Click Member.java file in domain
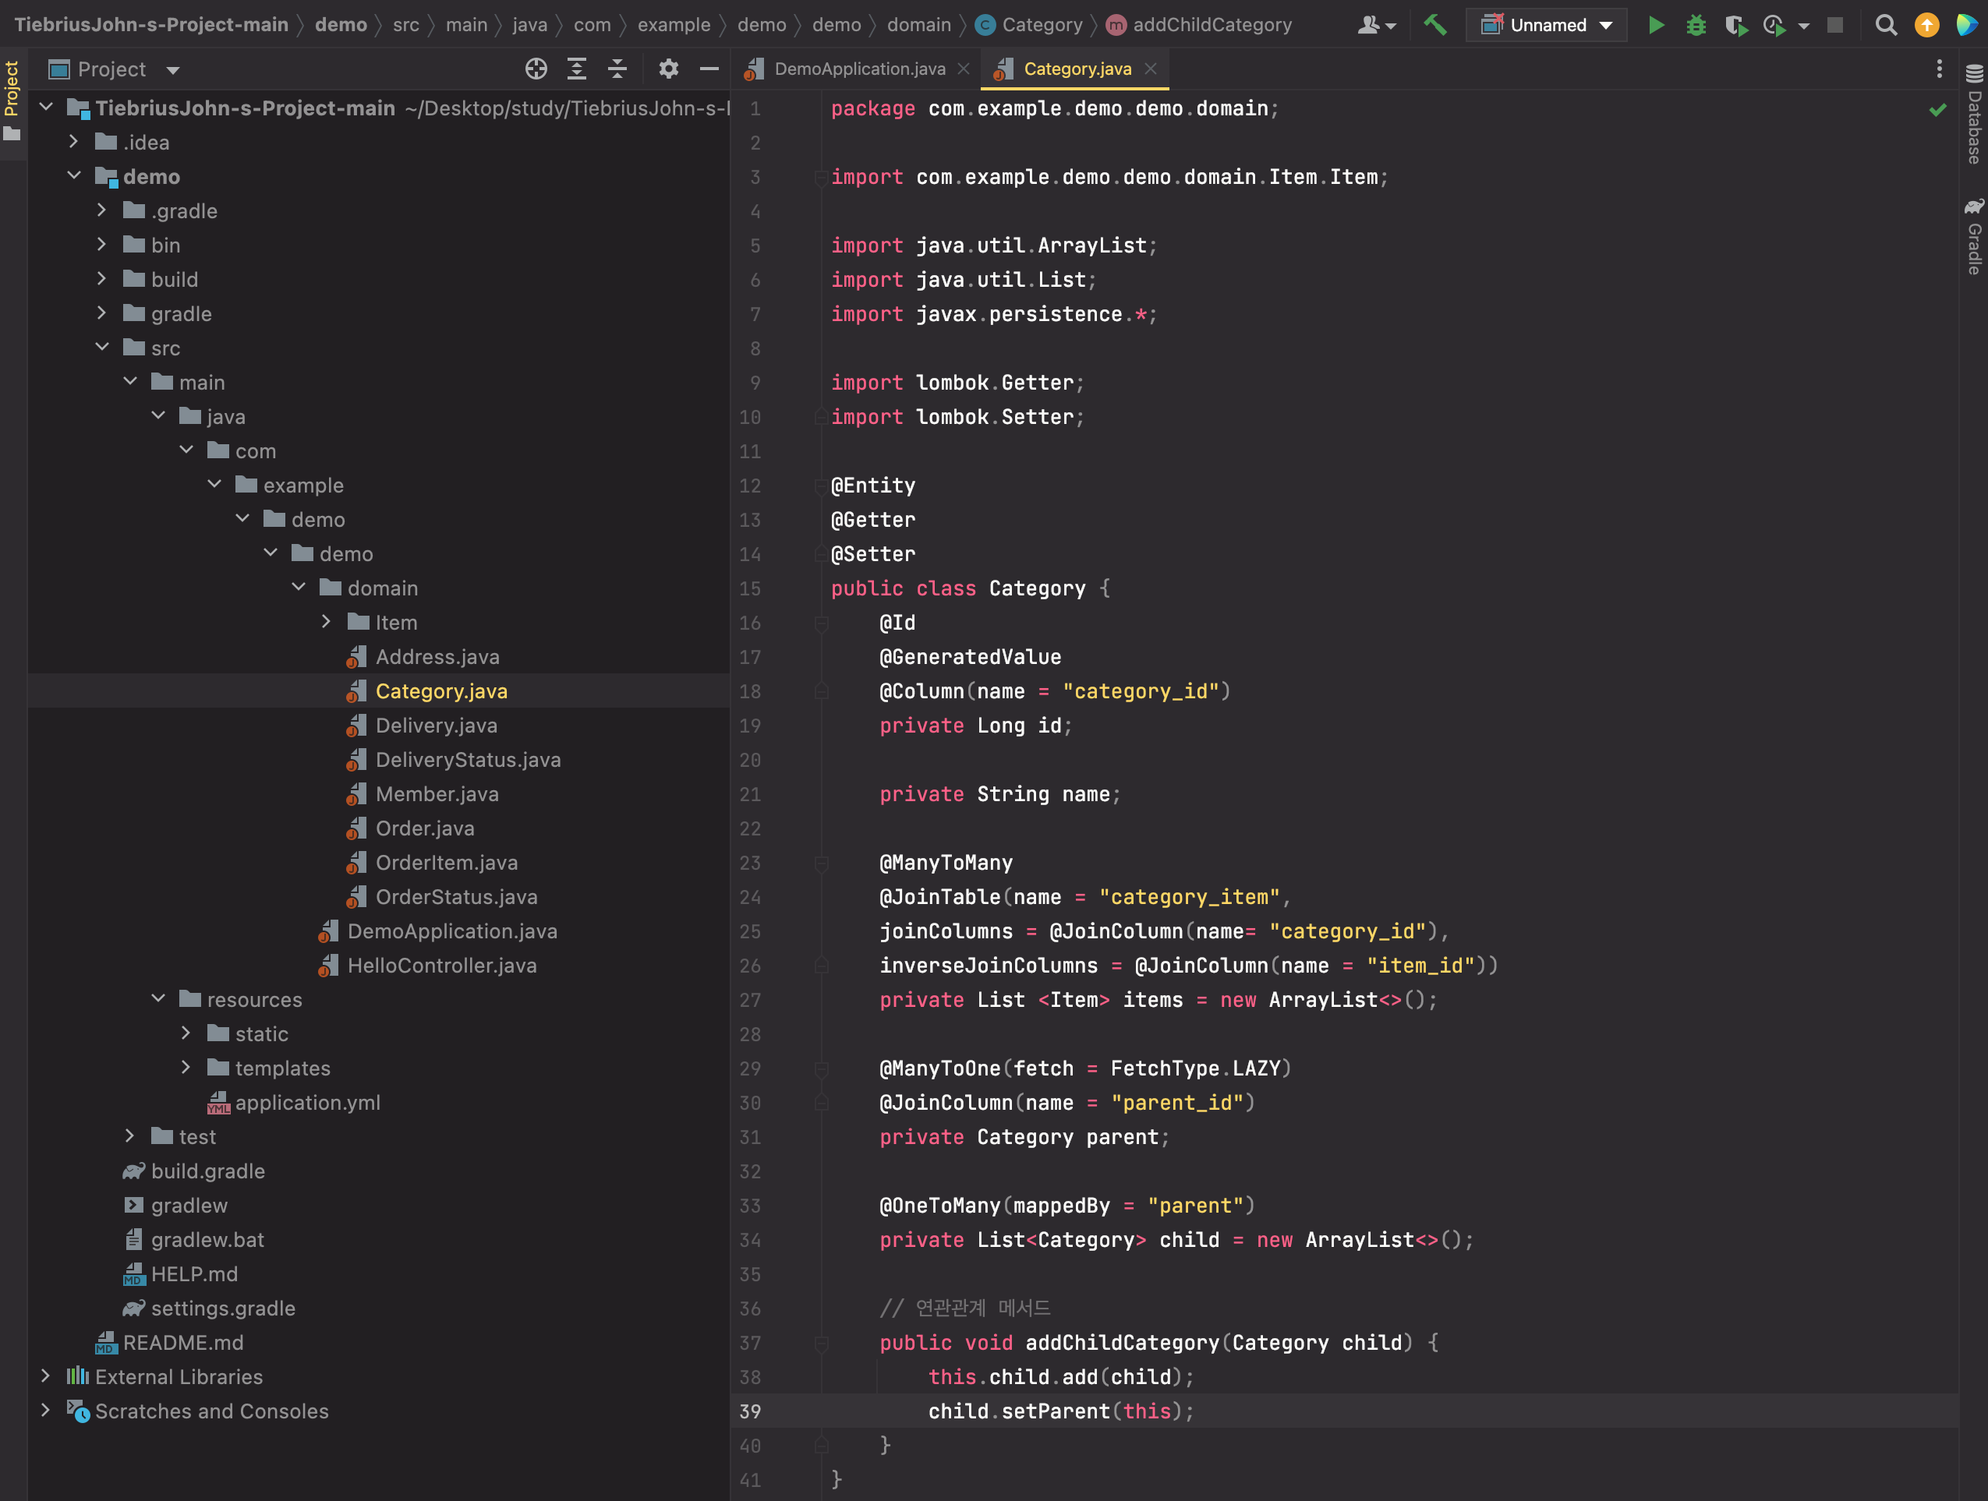This screenshot has height=1501, width=1988. point(438,793)
